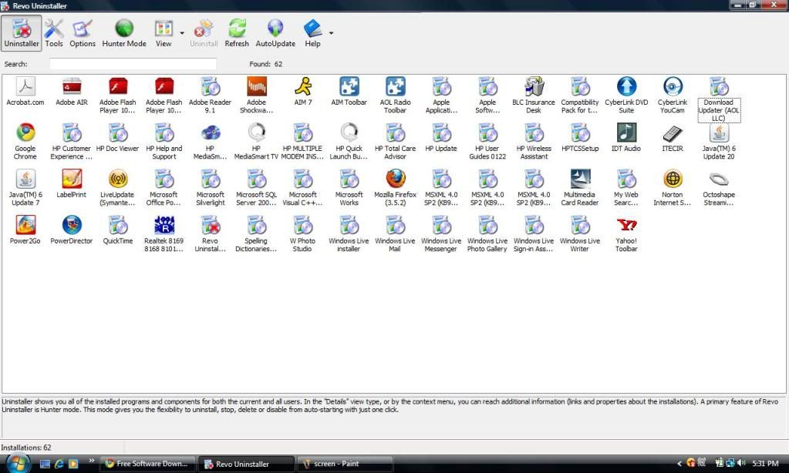Select the LiveUpdate (Symantec) icon
The height and width of the screenshot is (473, 789).
click(x=118, y=179)
